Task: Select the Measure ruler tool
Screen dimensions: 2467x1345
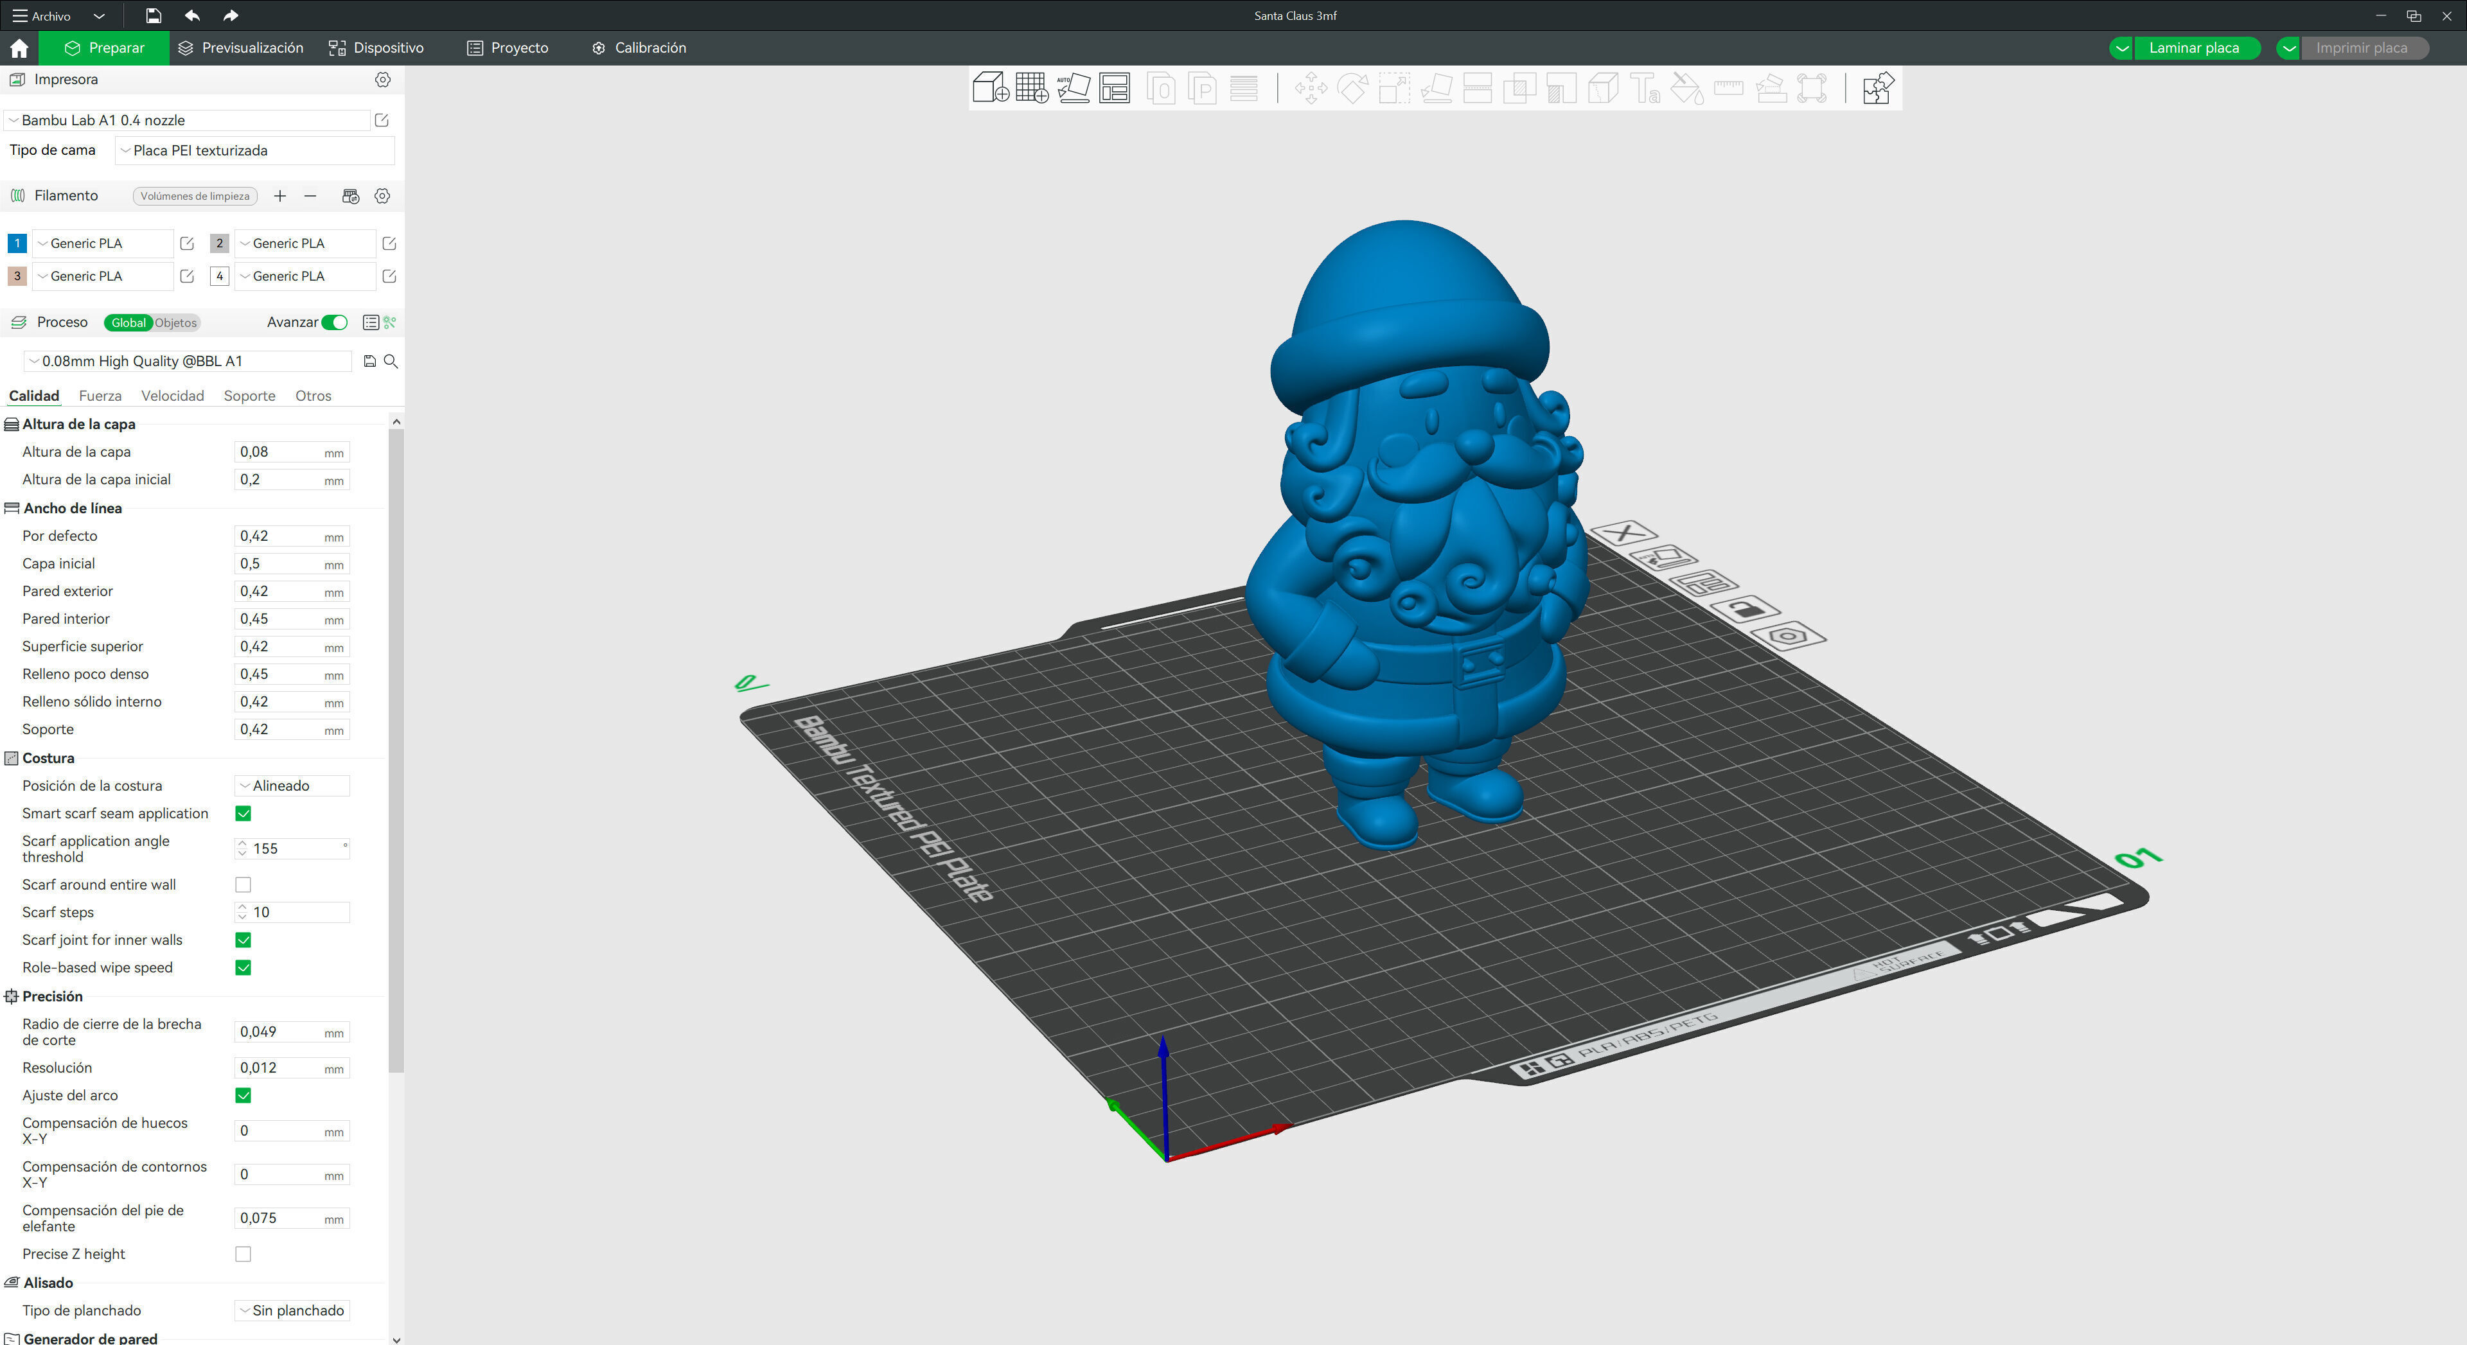Action: pos(1729,89)
